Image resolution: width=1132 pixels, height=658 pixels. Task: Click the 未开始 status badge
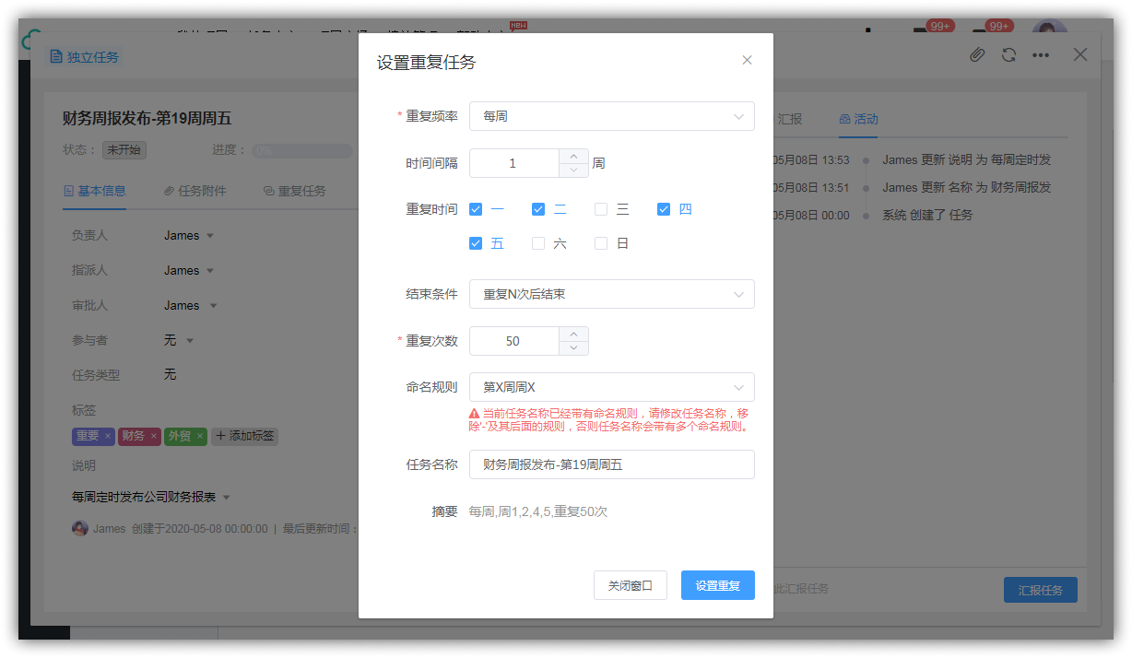[x=124, y=149]
